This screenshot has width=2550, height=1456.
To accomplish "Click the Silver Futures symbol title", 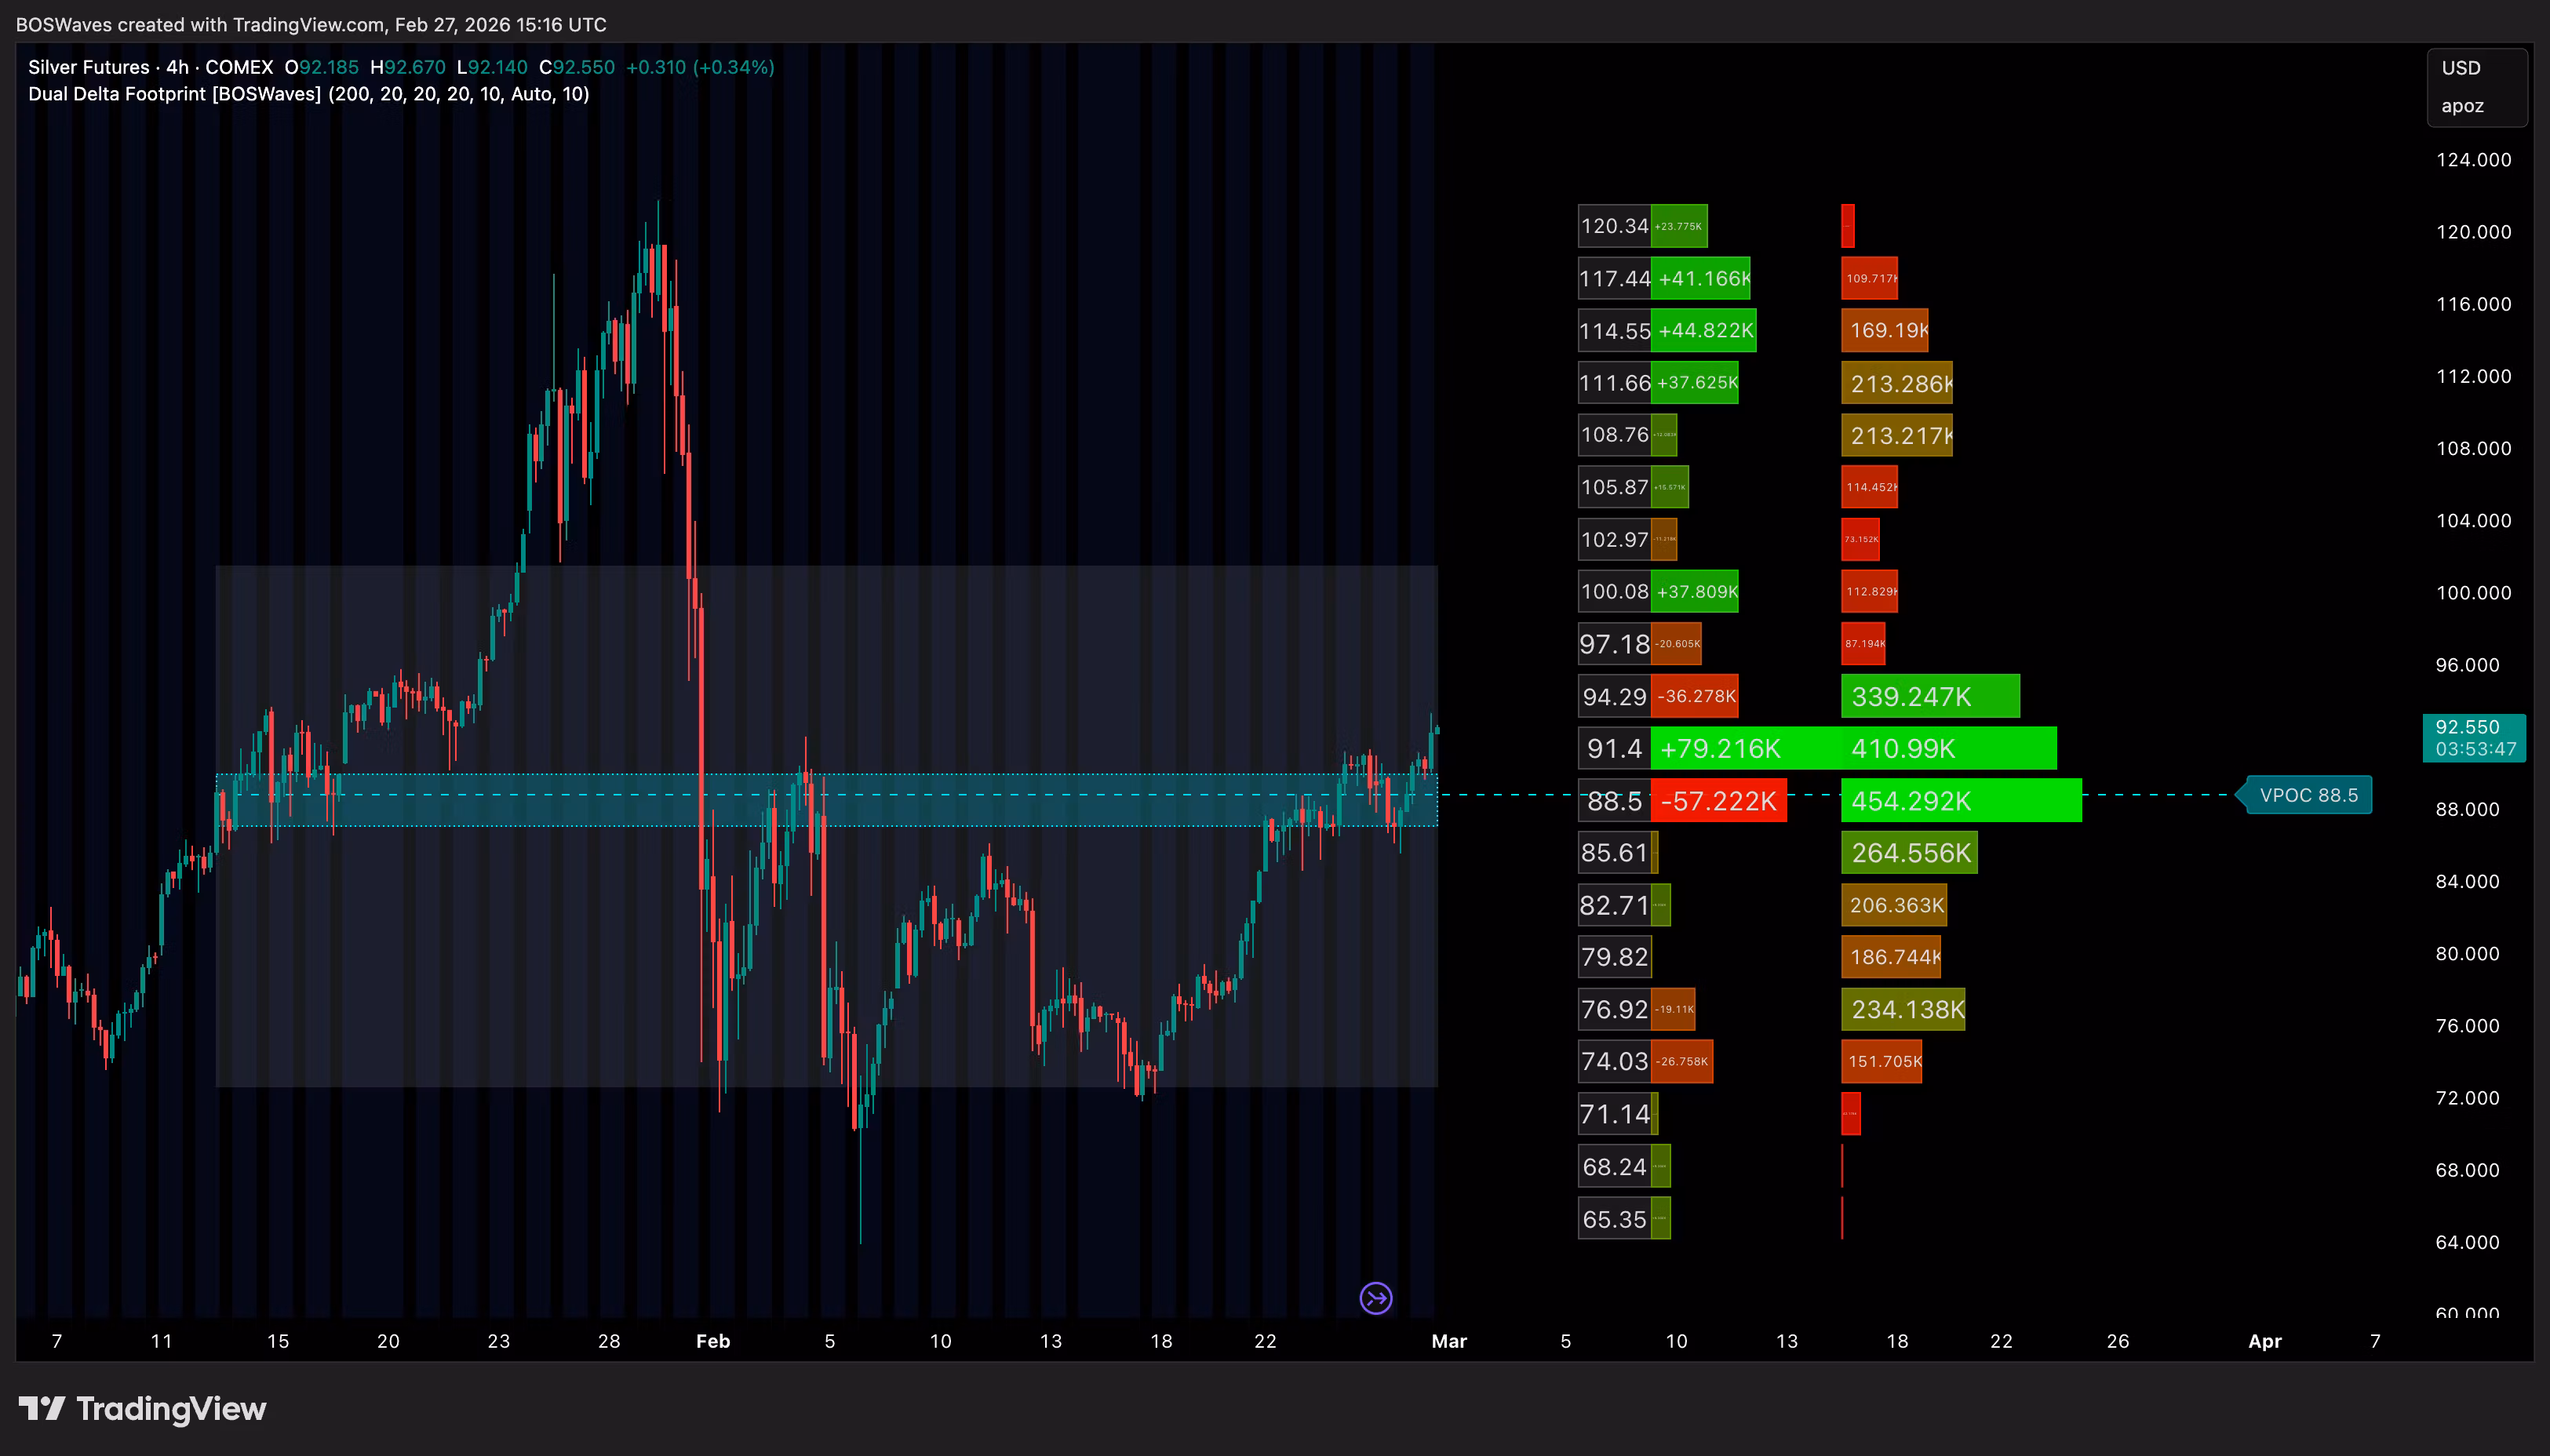I will point(88,67).
